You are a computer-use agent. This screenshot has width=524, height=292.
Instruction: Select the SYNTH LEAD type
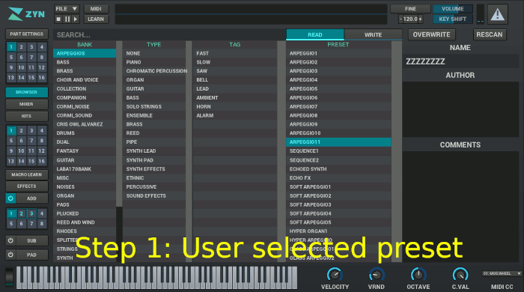coord(154,151)
